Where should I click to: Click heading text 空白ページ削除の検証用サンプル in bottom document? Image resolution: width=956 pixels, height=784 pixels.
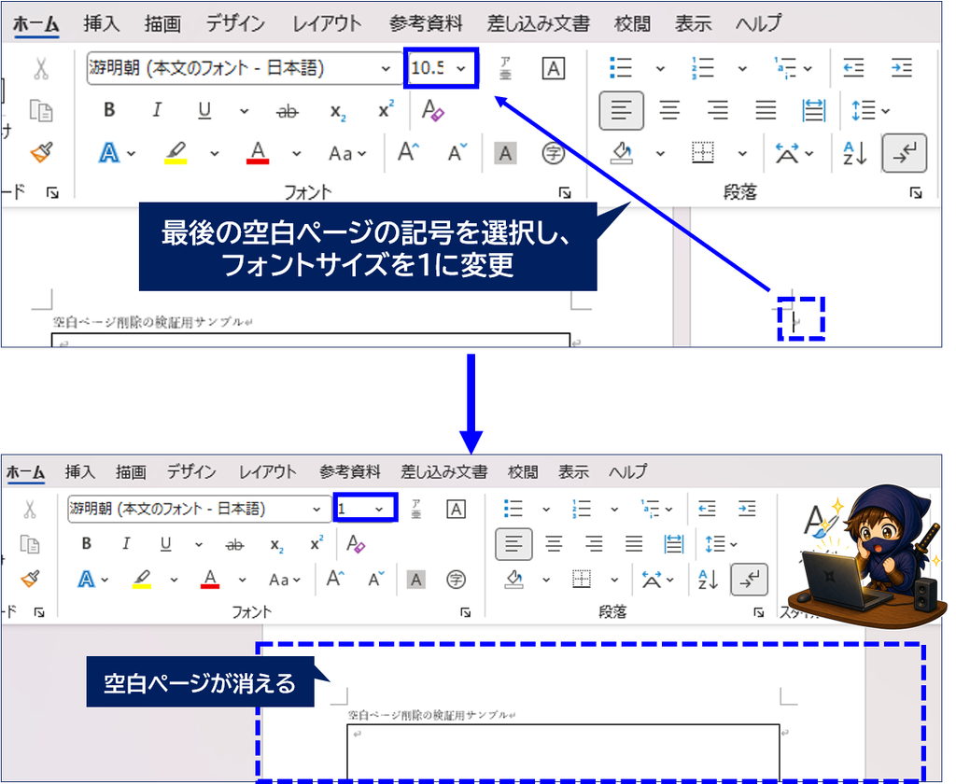[x=428, y=715]
